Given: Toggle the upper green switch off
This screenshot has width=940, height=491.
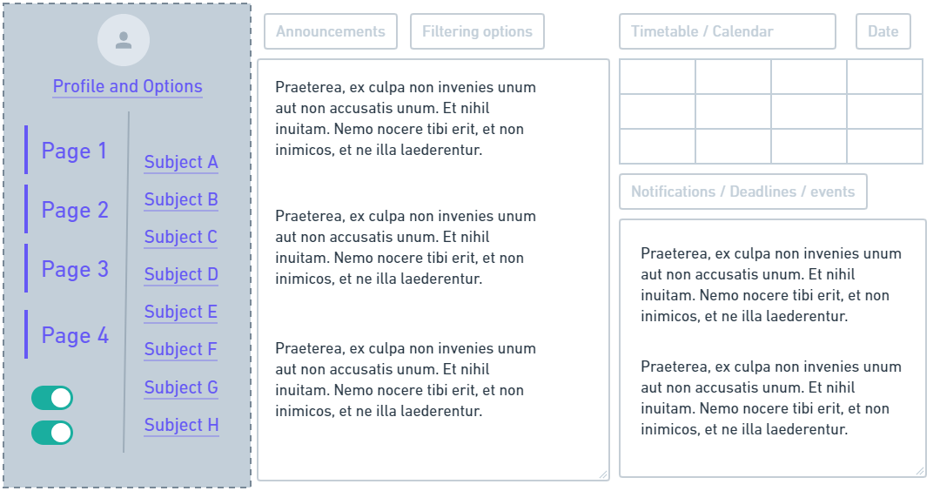Looking at the screenshot, I should click(52, 398).
